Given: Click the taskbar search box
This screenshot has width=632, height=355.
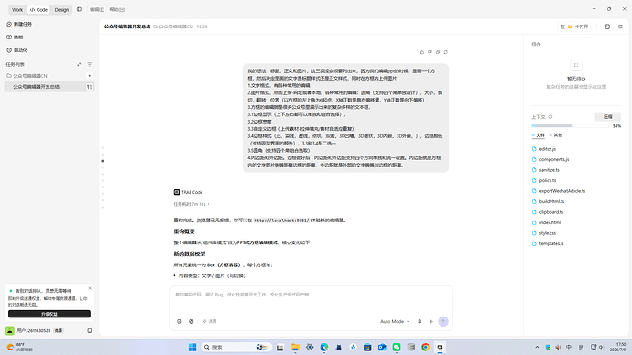Looking at the screenshot, I should pyautogui.click(x=236, y=347).
